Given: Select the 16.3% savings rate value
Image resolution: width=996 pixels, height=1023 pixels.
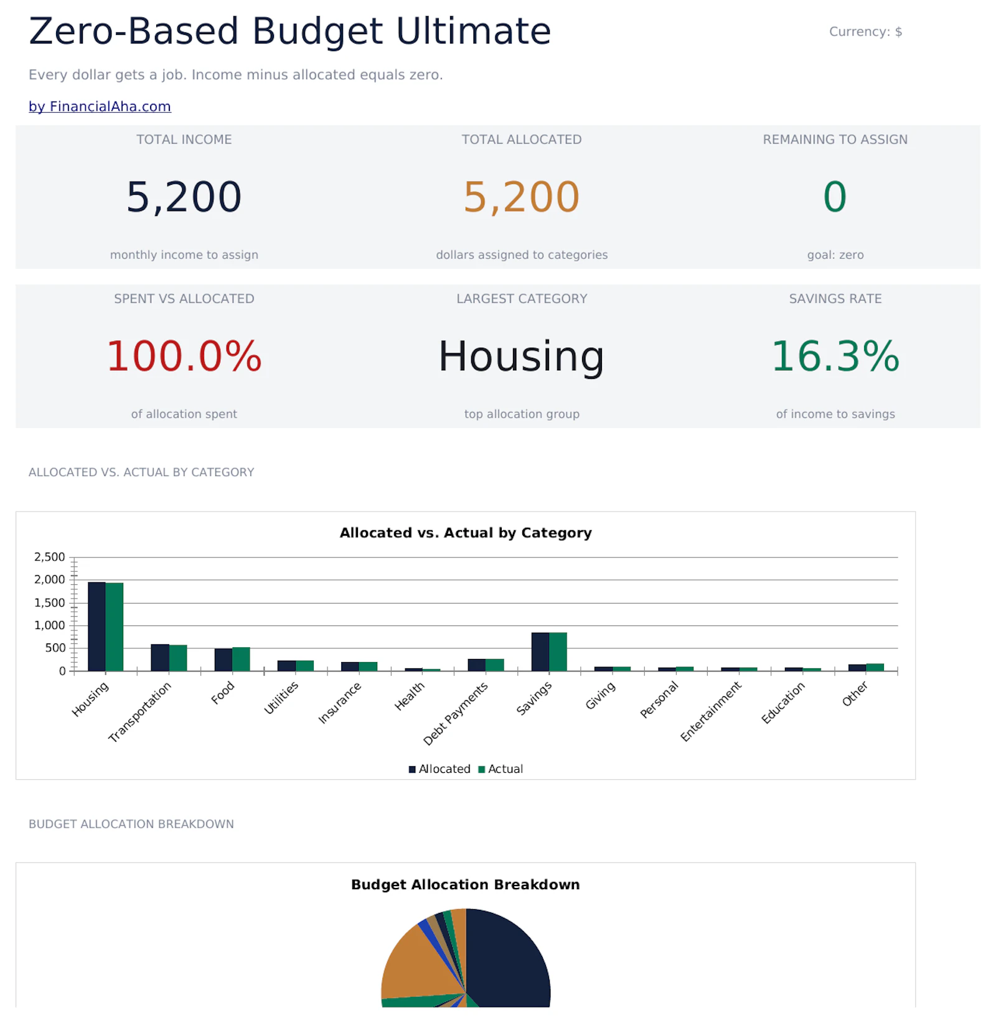Looking at the screenshot, I should point(835,357).
